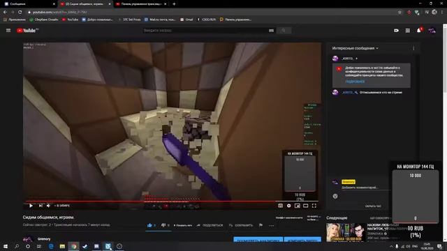Open a new browser tab
Viewport: 447px width, 251px height.
tap(174, 4)
